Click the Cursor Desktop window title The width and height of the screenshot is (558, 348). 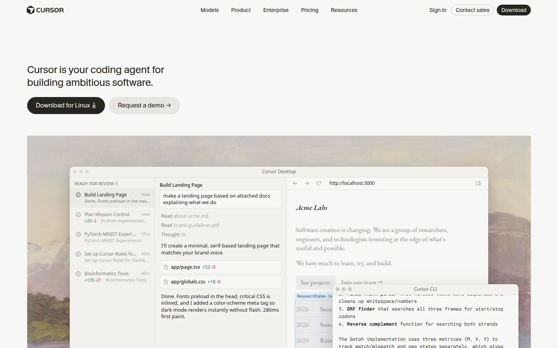click(x=279, y=172)
